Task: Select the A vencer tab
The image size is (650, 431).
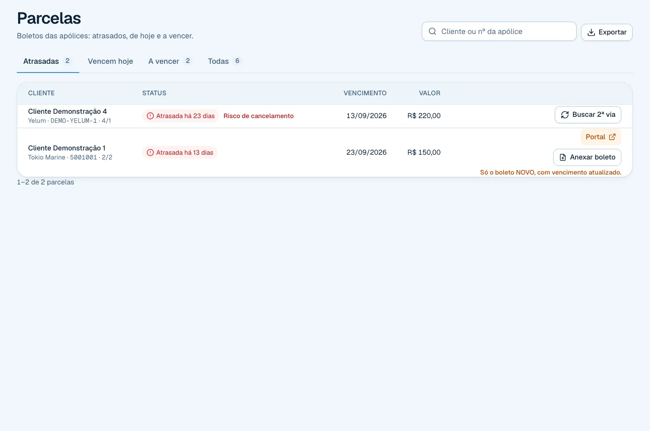Action: point(171,61)
